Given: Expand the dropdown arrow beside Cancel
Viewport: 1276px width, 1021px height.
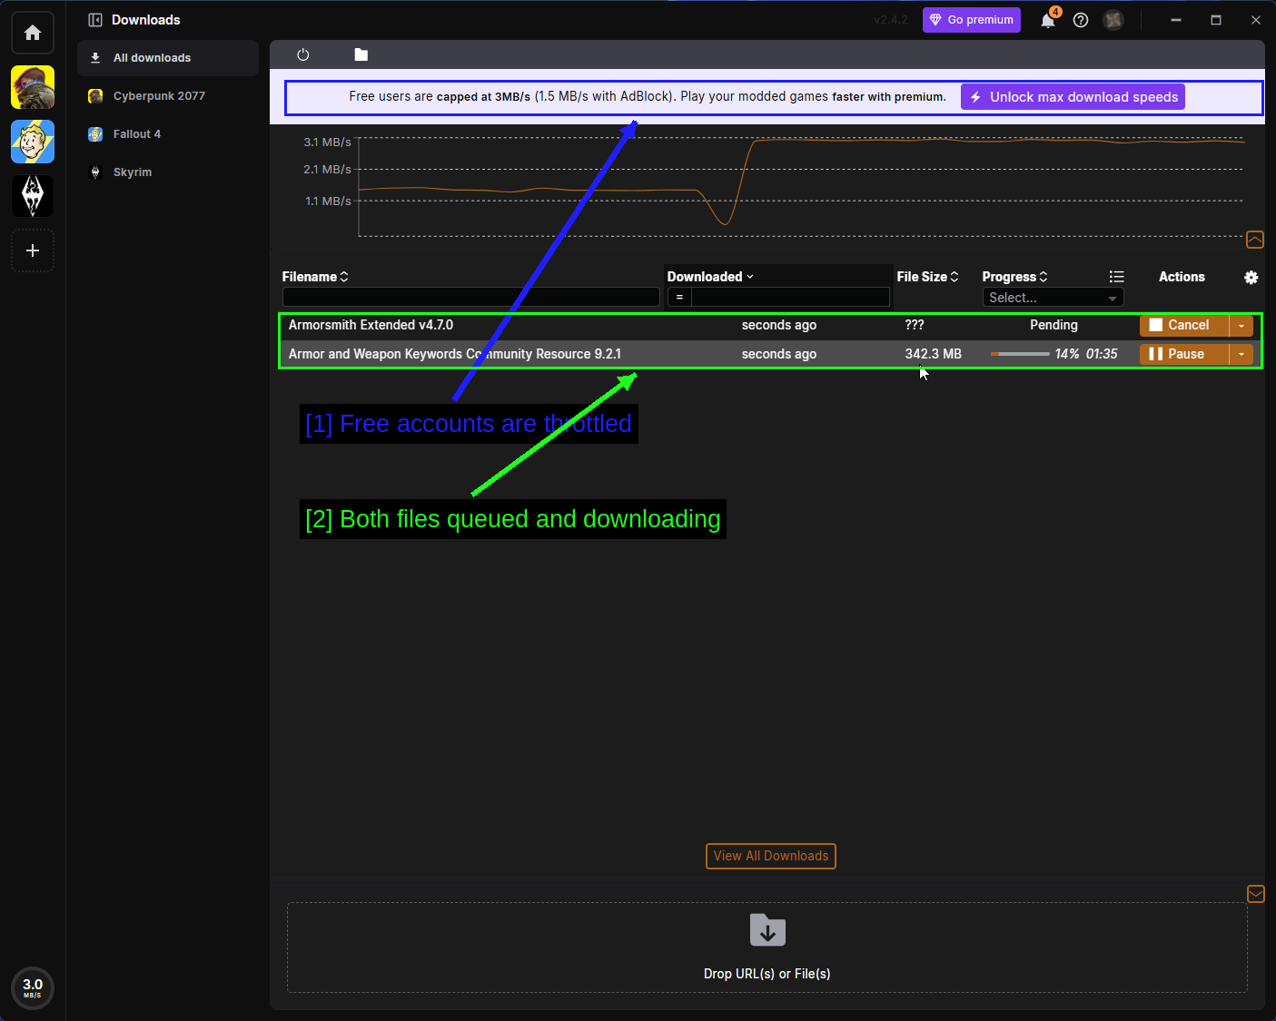Looking at the screenshot, I should tap(1241, 325).
